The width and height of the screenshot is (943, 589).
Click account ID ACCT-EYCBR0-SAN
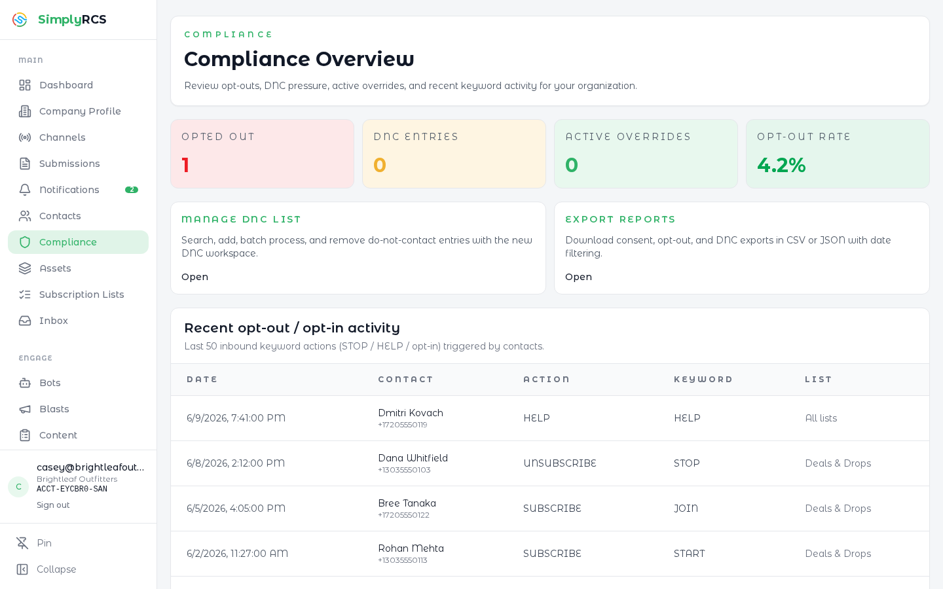click(72, 489)
